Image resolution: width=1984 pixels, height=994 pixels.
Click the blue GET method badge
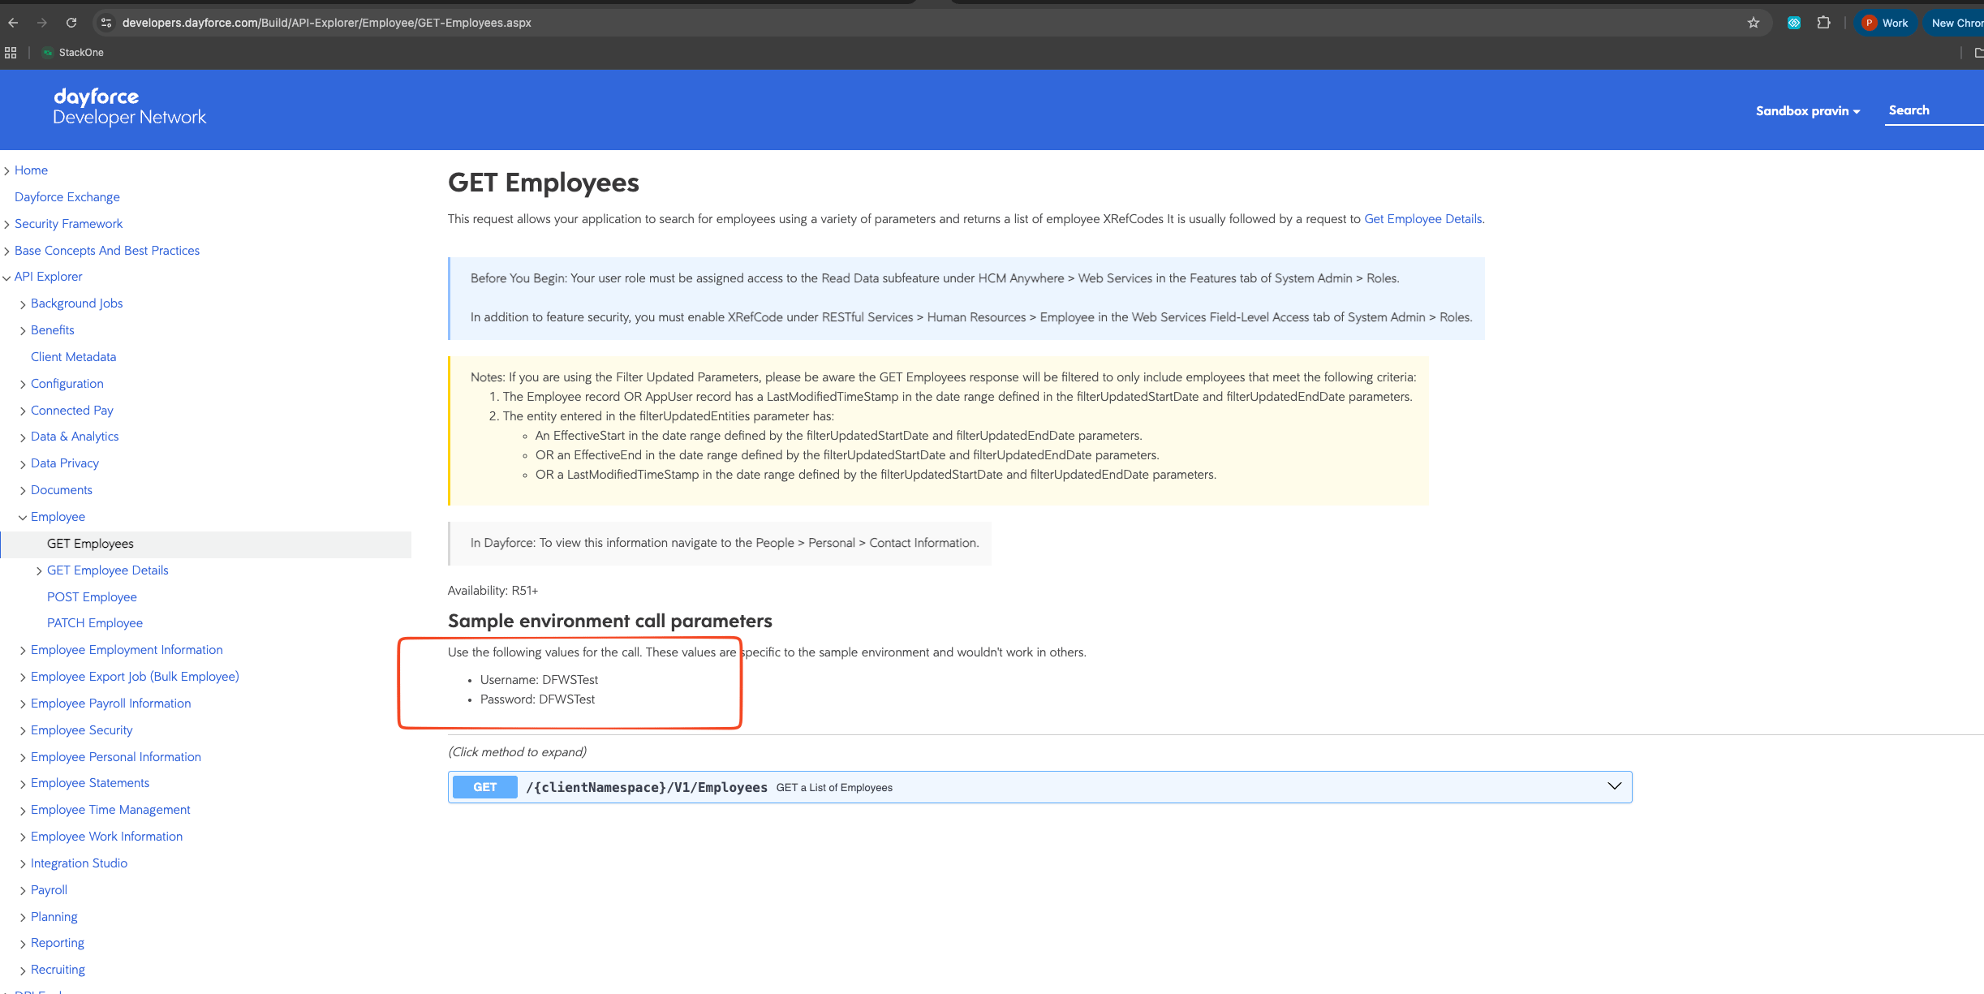(484, 787)
